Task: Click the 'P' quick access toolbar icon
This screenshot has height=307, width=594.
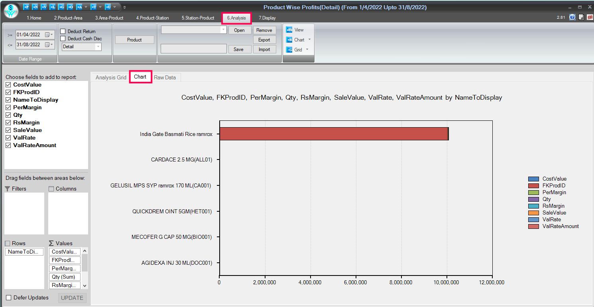Action: 26,7
